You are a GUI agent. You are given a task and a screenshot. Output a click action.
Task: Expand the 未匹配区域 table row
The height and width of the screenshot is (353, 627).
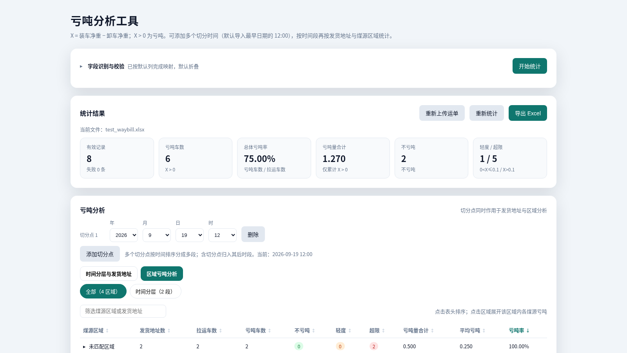tap(84, 347)
